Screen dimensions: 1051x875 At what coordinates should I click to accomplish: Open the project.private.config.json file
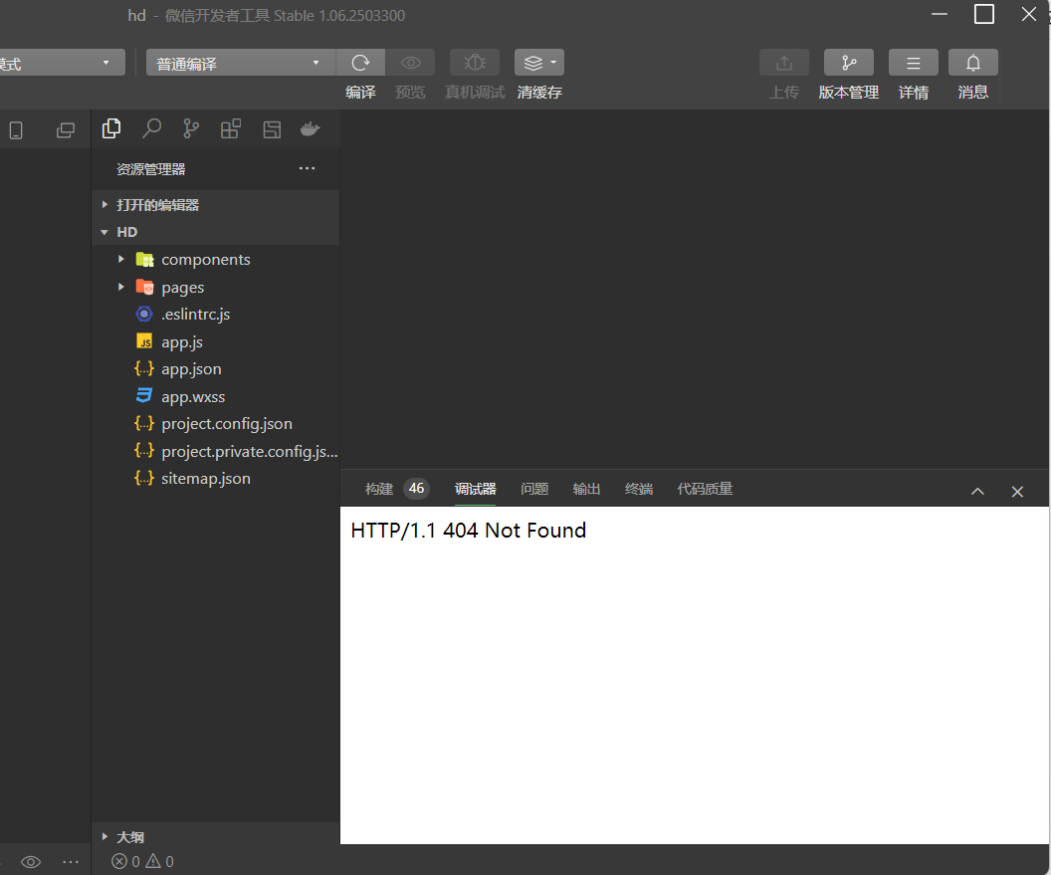[215, 451]
